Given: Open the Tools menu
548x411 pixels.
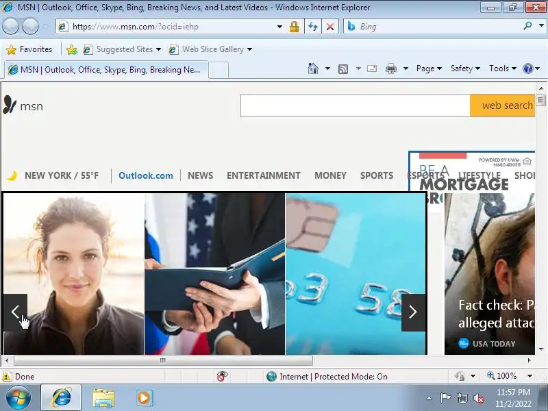Looking at the screenshot, I should (x=503, y=68).
